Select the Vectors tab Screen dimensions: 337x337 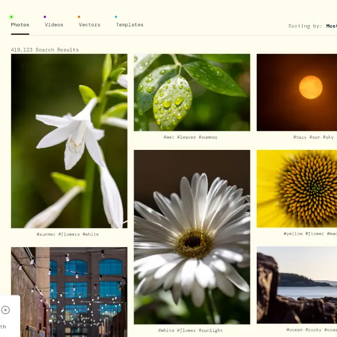click(x=89, y=25)
